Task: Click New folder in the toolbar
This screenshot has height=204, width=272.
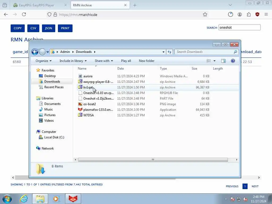Action: [147, 61]
